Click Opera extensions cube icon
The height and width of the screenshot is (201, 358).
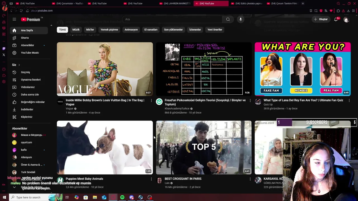point(338,11)
